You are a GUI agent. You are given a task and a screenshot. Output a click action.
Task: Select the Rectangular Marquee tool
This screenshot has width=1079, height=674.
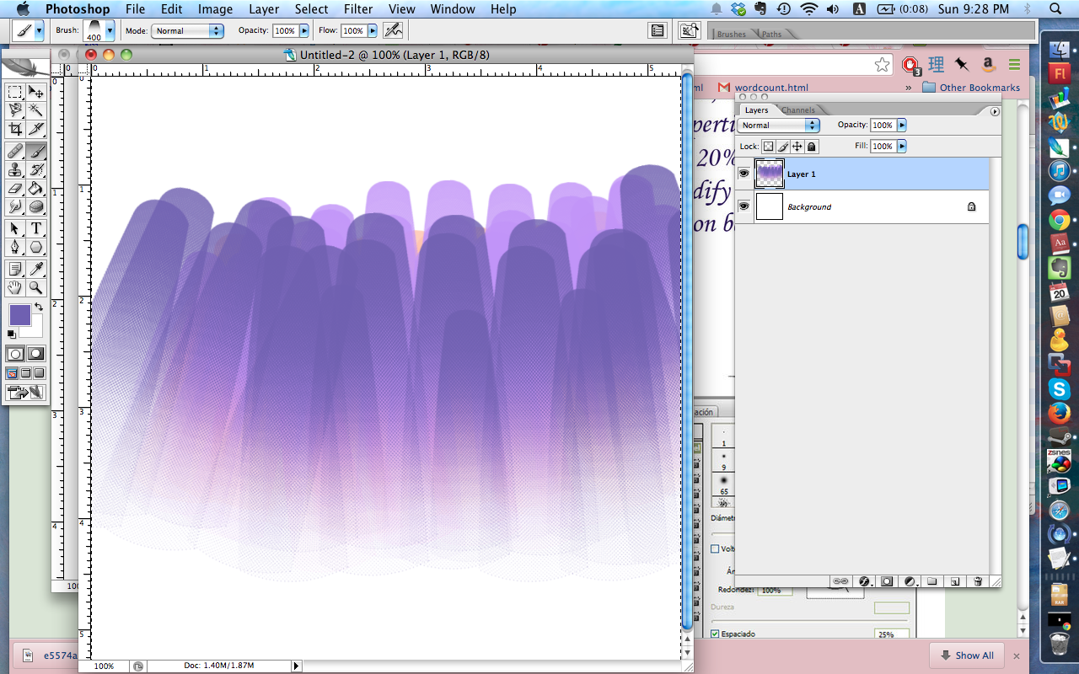point(15,92)
